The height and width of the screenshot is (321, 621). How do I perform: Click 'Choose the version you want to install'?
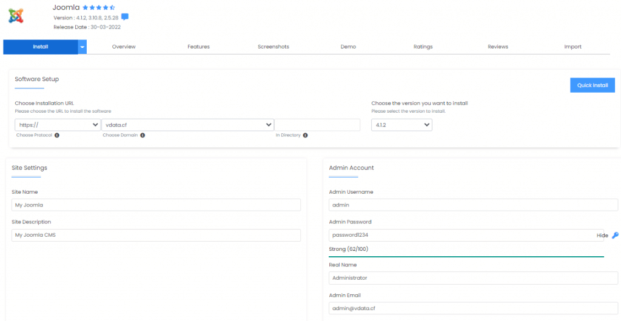pos(420,103)
